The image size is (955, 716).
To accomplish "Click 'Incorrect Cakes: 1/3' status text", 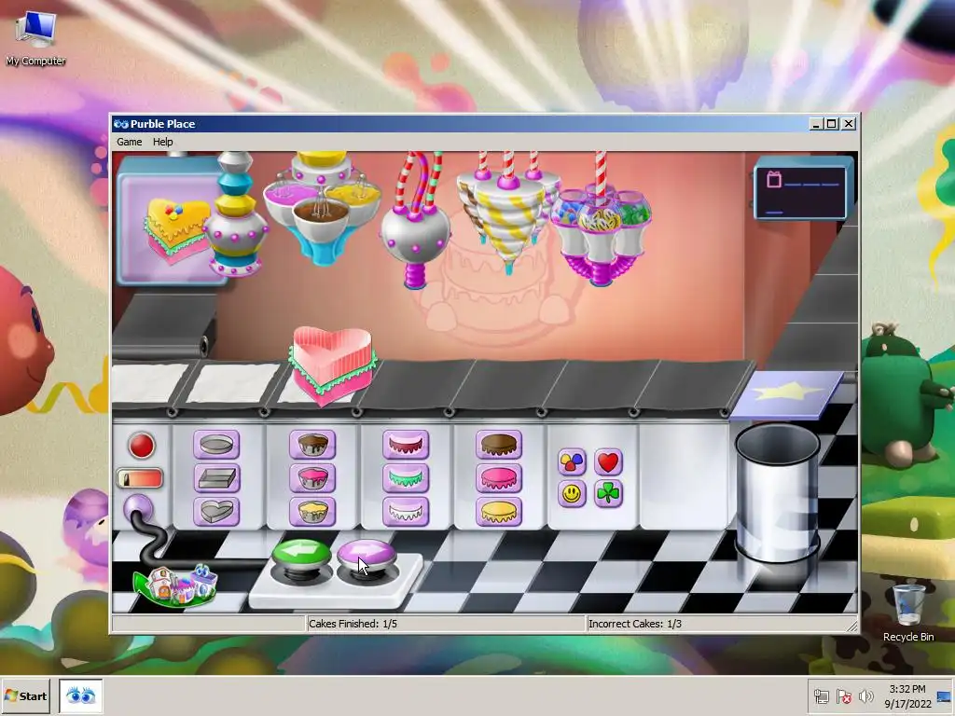I will point(634,624).
